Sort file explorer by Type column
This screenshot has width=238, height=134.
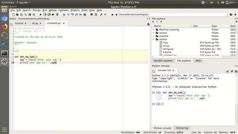tap(214, 26)
